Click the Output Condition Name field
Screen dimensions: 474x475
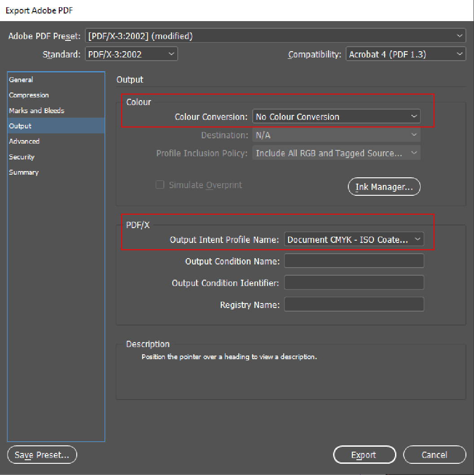point(354,261)
